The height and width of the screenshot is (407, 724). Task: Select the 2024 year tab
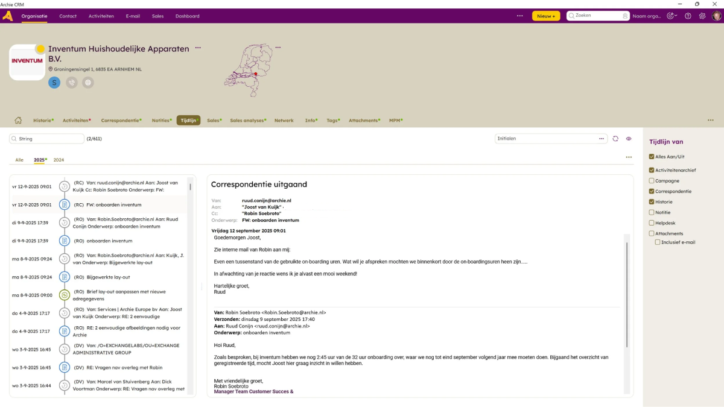(x=59, y=160)
